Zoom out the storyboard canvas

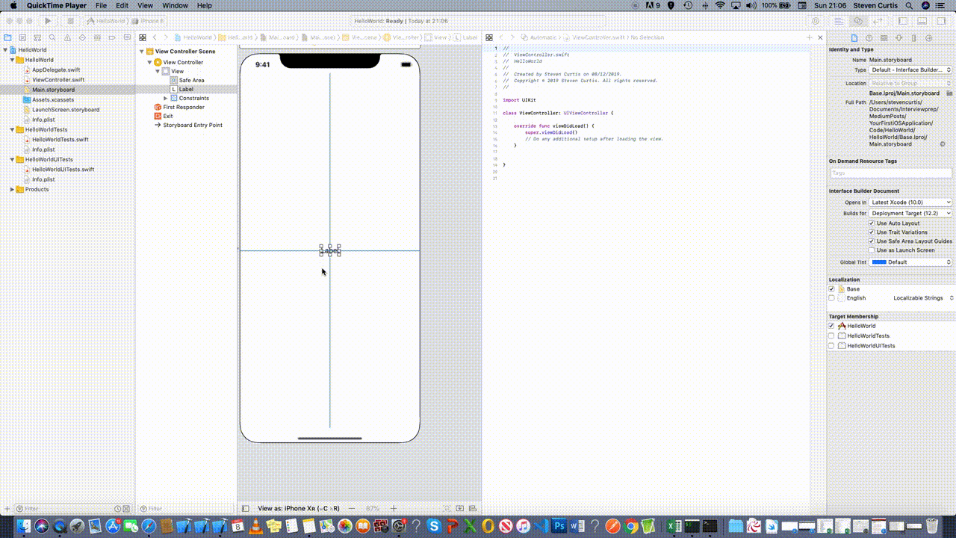click(x=353, y=508)
